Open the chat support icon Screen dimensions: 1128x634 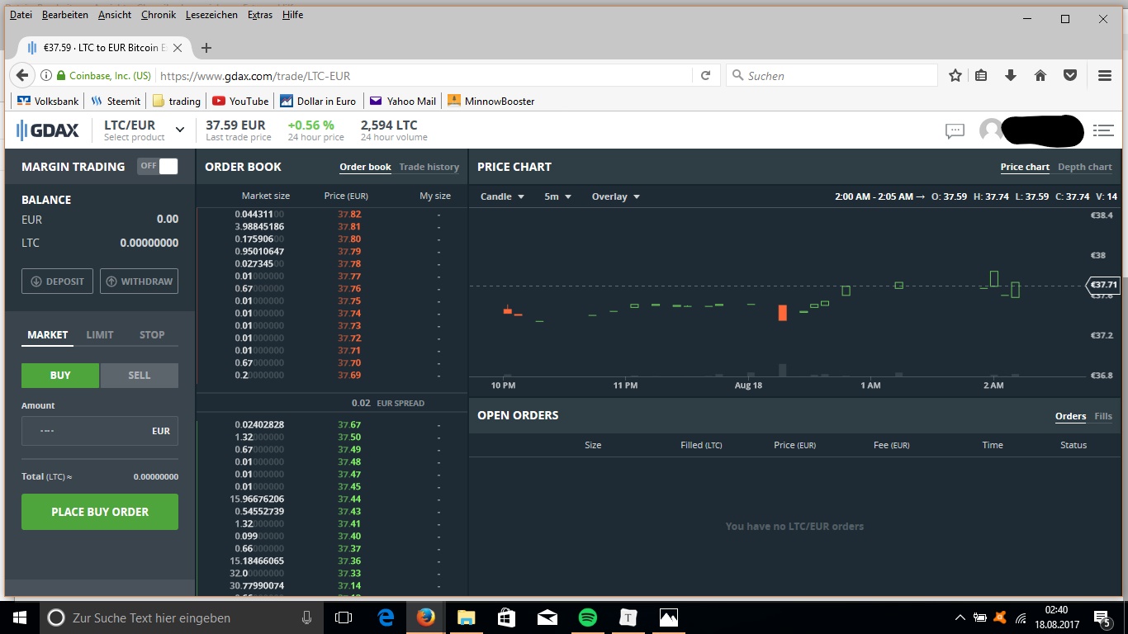click(x=955, y=130)
